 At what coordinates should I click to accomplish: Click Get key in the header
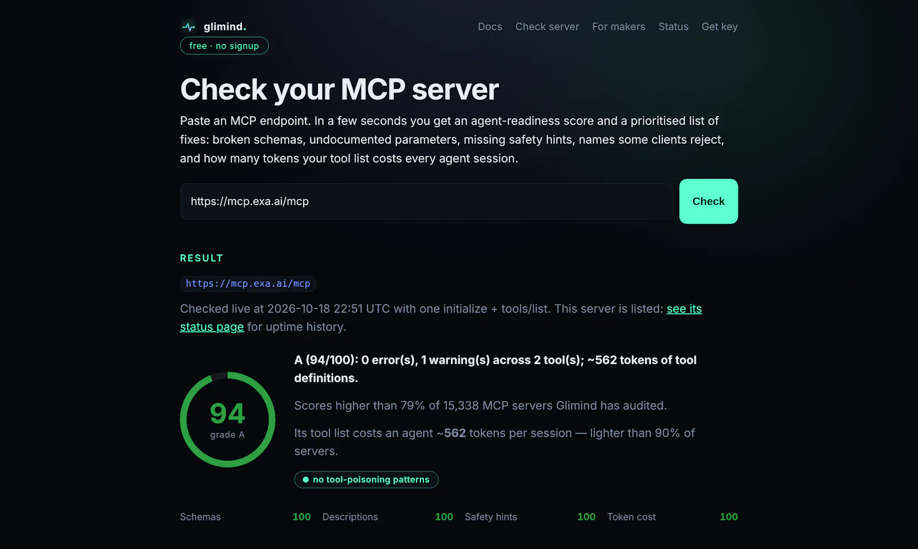tap(719, 26)
